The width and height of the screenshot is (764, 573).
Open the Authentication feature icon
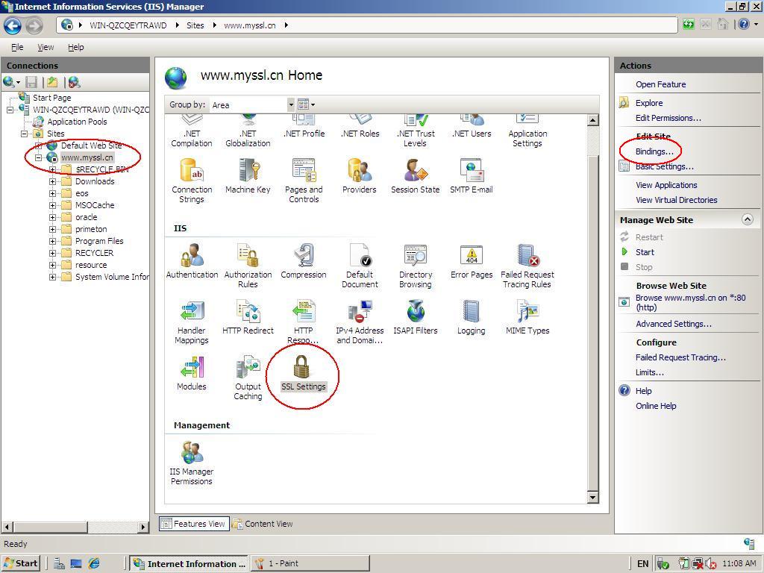click(192, 260)
